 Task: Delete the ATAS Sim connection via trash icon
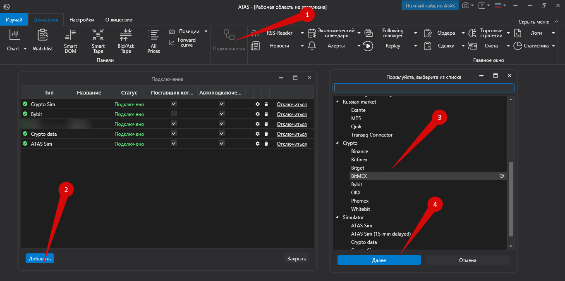(x=266, y=144)
